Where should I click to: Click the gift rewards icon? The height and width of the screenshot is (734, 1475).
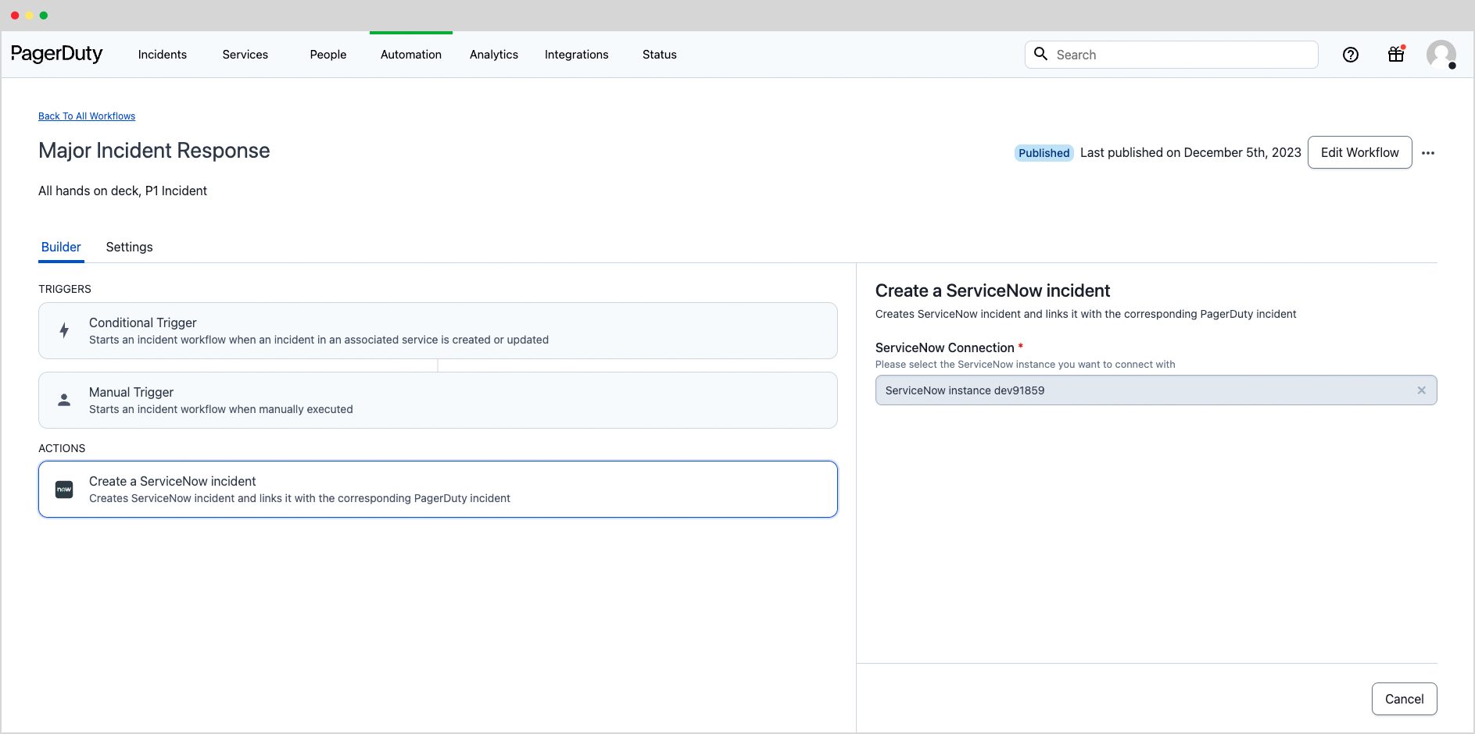[x=1396, y=55]
